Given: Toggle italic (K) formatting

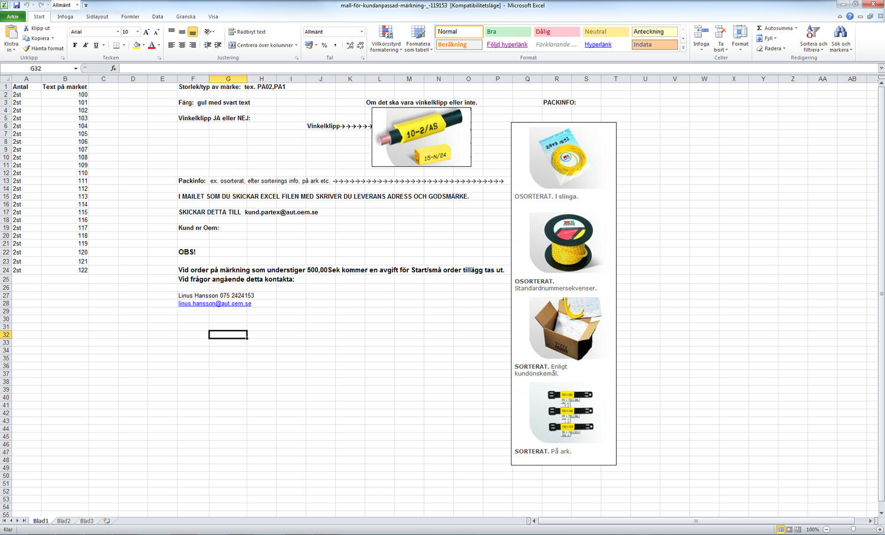Looking at the screenshot, I should click(x=86, y=45).
